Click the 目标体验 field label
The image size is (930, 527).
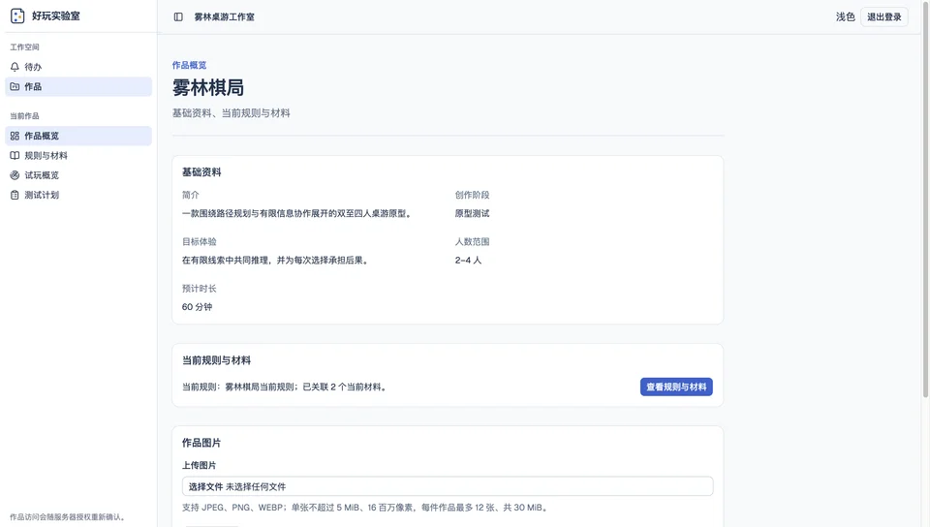(200, 242)
